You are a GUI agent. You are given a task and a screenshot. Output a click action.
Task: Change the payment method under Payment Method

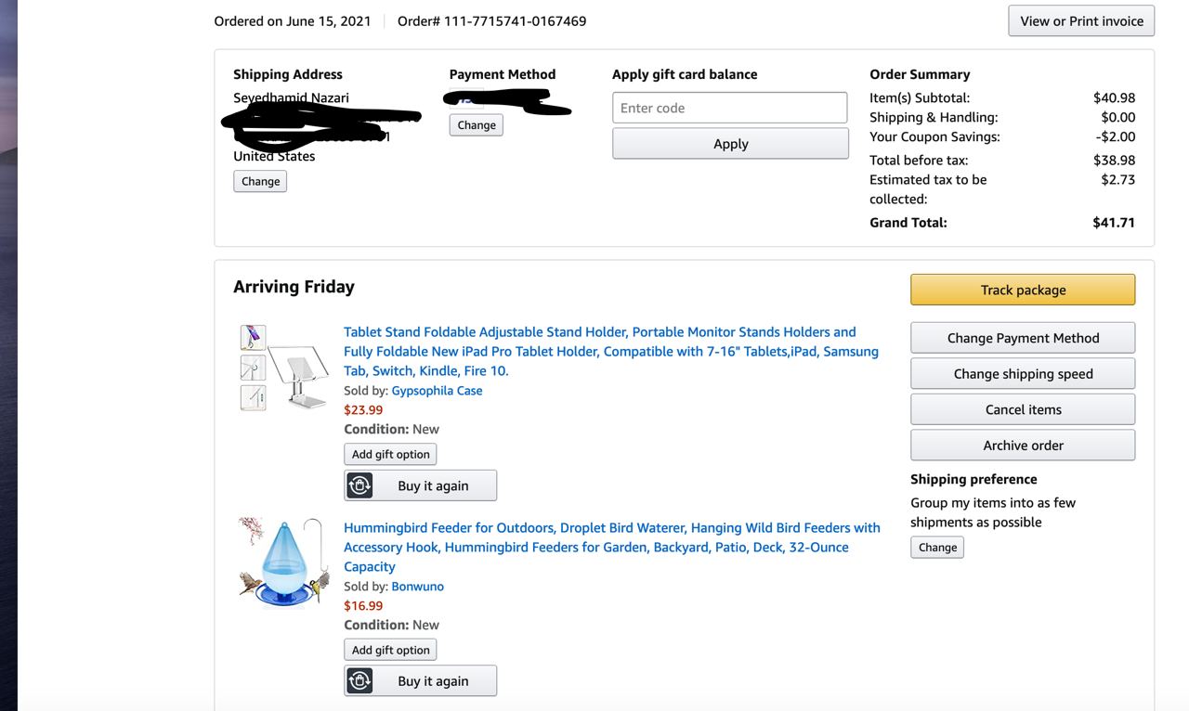[477, 125]
